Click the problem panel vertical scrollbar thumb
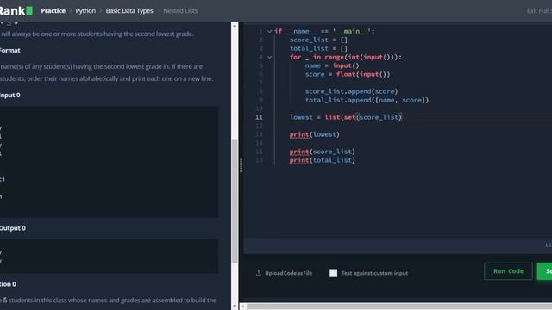The image size is (552, 310). tap(235, 201)
